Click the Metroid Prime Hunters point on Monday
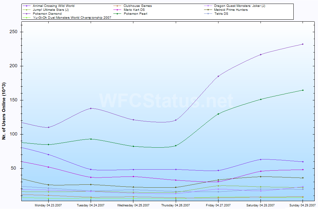This screenshot has width=318, height=209. coord(48,185)
